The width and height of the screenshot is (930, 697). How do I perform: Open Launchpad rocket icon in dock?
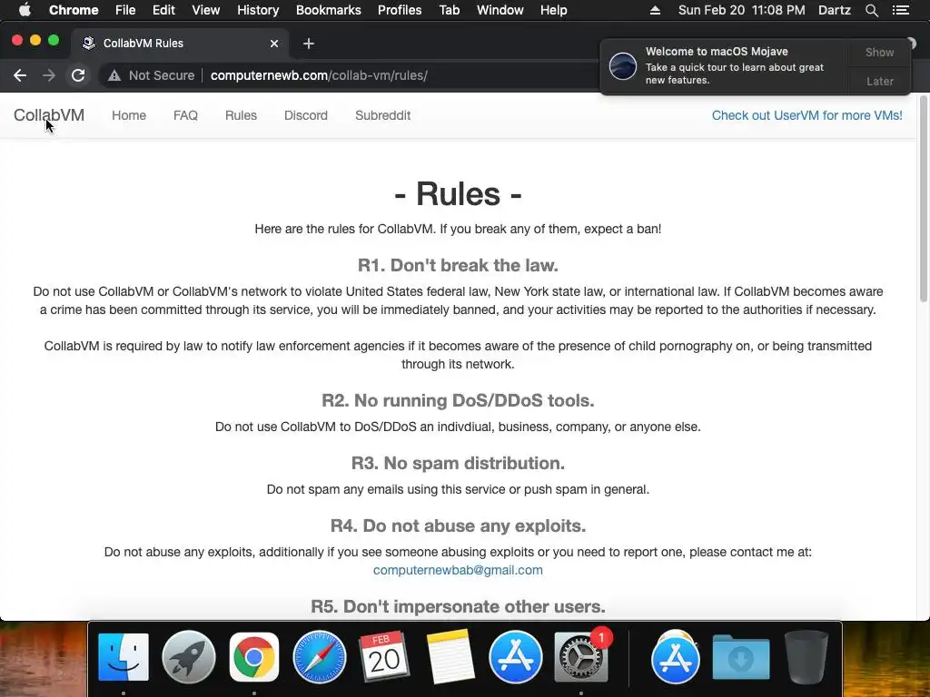[x=189, y=657]
